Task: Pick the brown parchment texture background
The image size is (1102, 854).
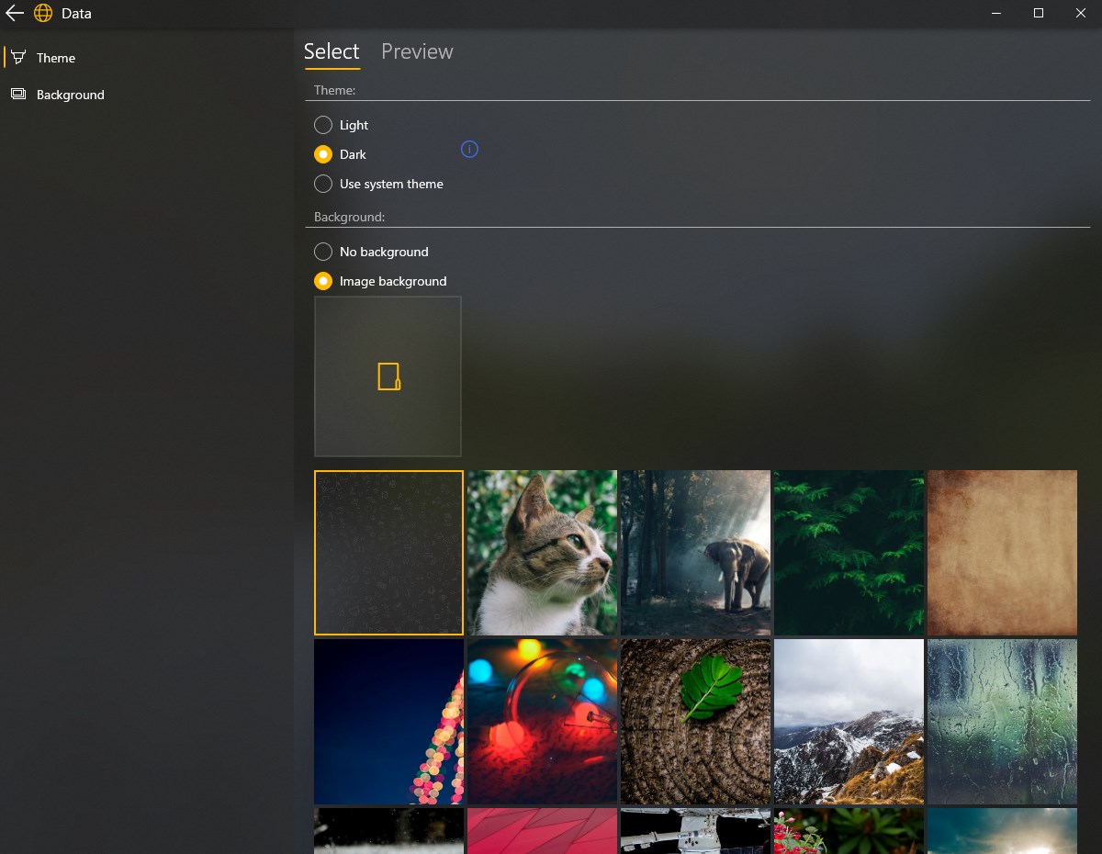Action: pyautogui.click(x=1002, y=553)
